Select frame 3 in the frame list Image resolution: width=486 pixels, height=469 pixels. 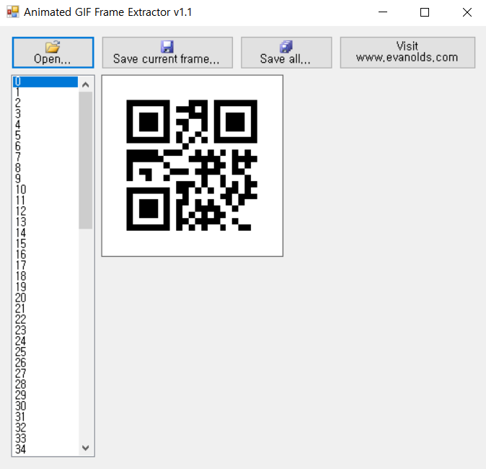click(45, 114)
